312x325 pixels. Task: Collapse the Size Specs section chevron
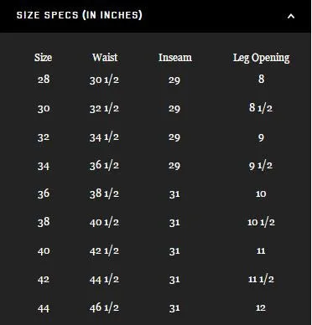pyautogui.click(x=291, y=16)
